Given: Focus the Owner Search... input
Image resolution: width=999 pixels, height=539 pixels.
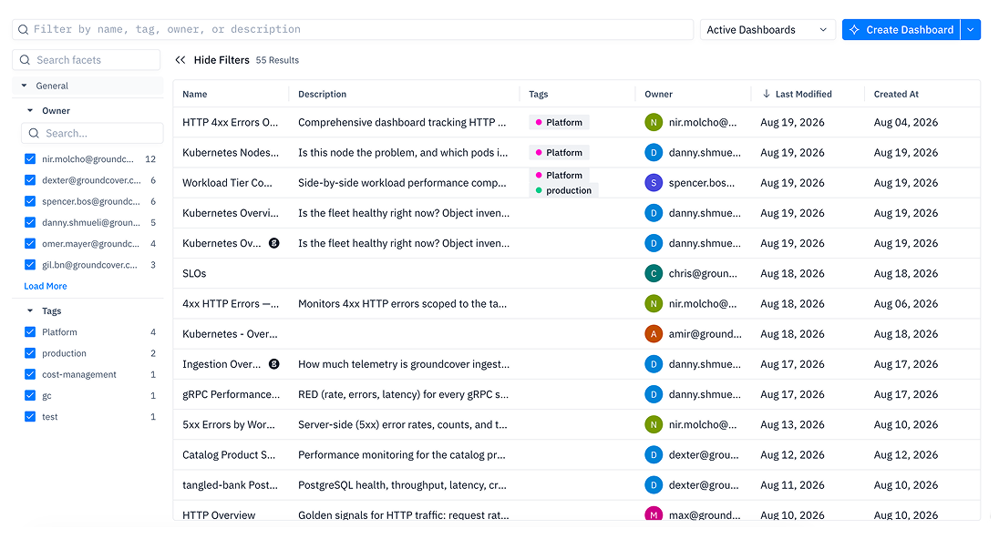Looking at the screenshot, I should click(x=92, y=133).
